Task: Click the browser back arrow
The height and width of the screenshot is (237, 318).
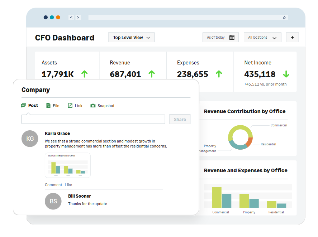Action: (x=71, y=17)
